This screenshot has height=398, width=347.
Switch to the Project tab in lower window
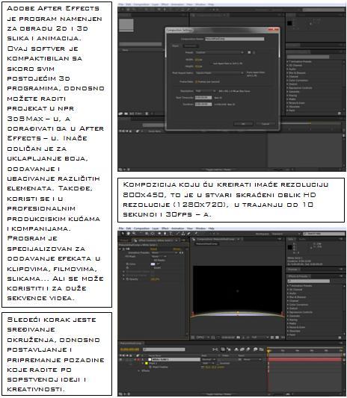(x=125, y=240)
